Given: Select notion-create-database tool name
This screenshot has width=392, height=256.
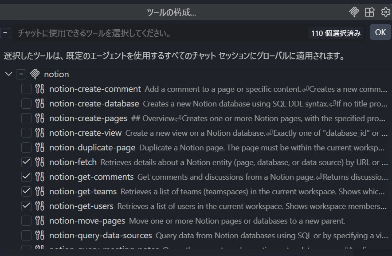Looking at the screenshot, I should coord(94,104).
